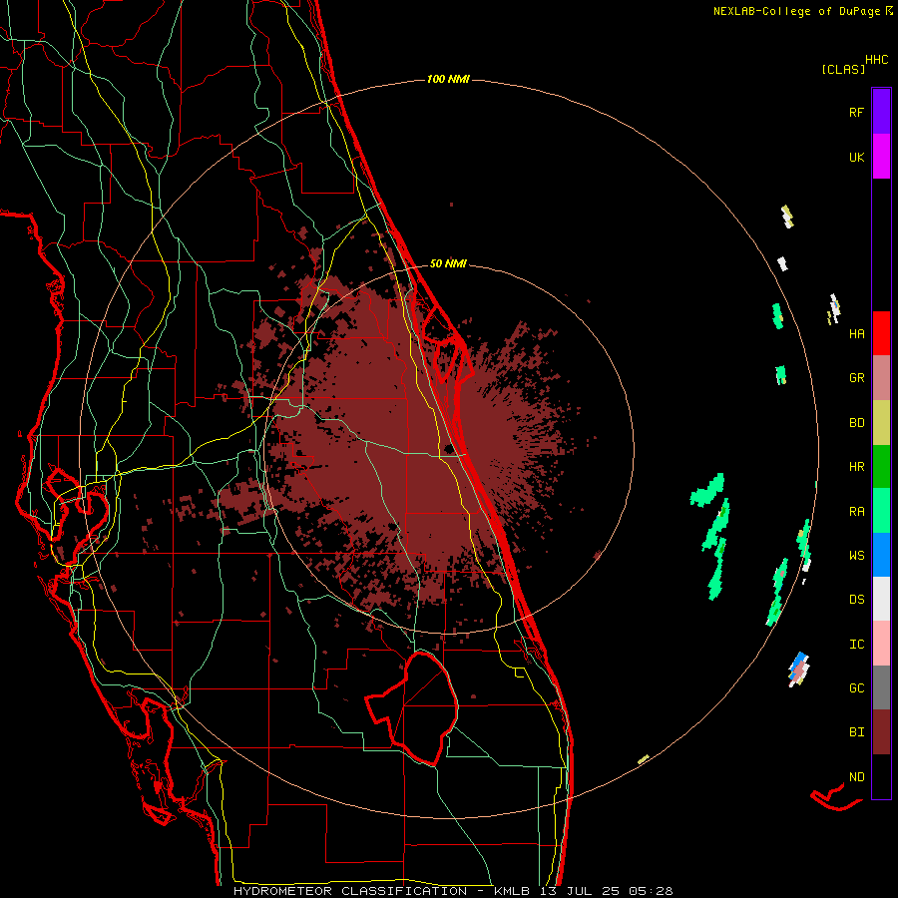Click the 'HR' legend label
The height and width of the screenshot is (898, 898).
click(856, 467)
